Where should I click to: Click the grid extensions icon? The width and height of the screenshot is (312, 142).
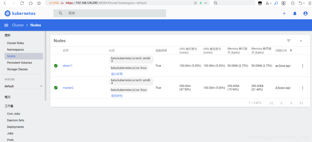pyautogui.click(x=284, y=3)
